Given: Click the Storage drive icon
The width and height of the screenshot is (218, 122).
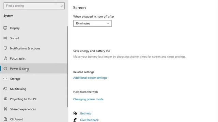Looking at the screenshot, I should (x=5, y=79).
